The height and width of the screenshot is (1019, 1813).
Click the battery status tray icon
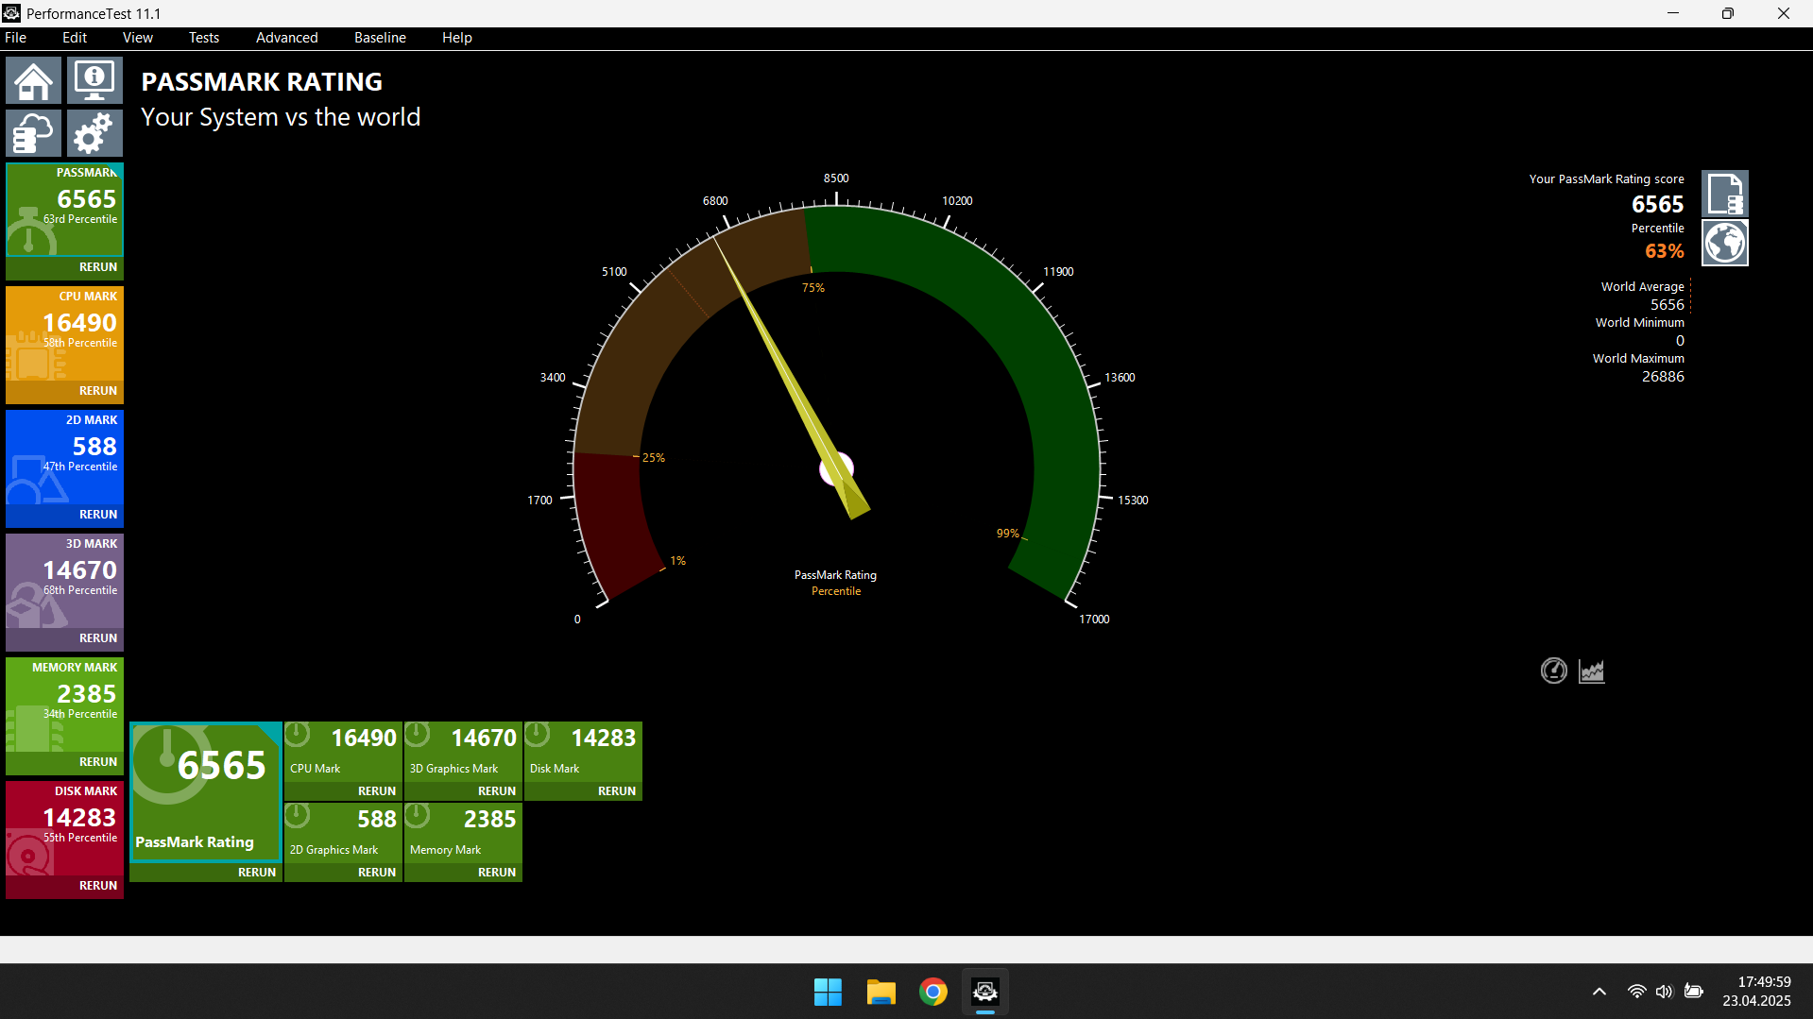tap(1694, 992)
